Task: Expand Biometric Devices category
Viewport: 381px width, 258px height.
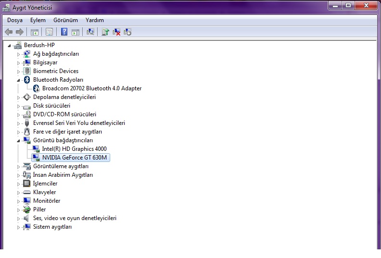Action: tap(18, 72)
